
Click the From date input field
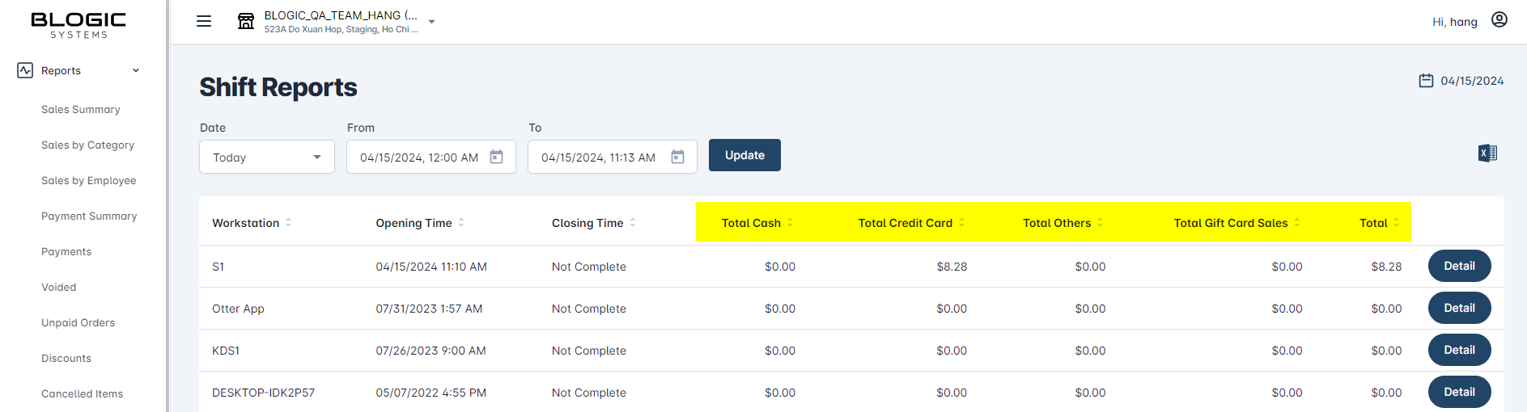tap(419, 157)
